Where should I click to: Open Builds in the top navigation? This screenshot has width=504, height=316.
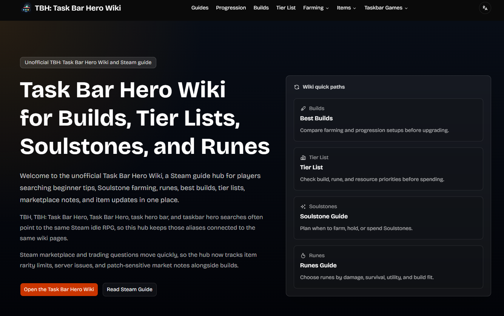click(x=261, y=8)
